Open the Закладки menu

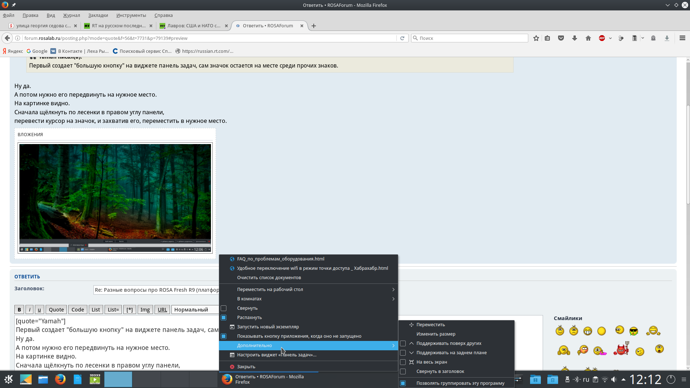pos(98,15)
